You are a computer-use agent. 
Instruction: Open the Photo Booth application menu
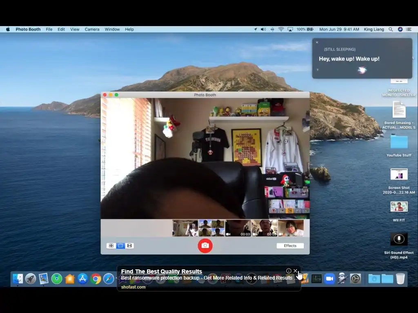(x=28, y=29)
